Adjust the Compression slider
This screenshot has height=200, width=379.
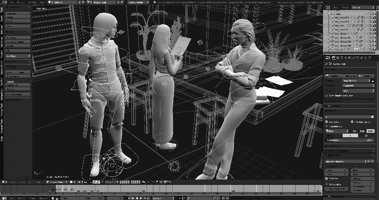point(349,140)
